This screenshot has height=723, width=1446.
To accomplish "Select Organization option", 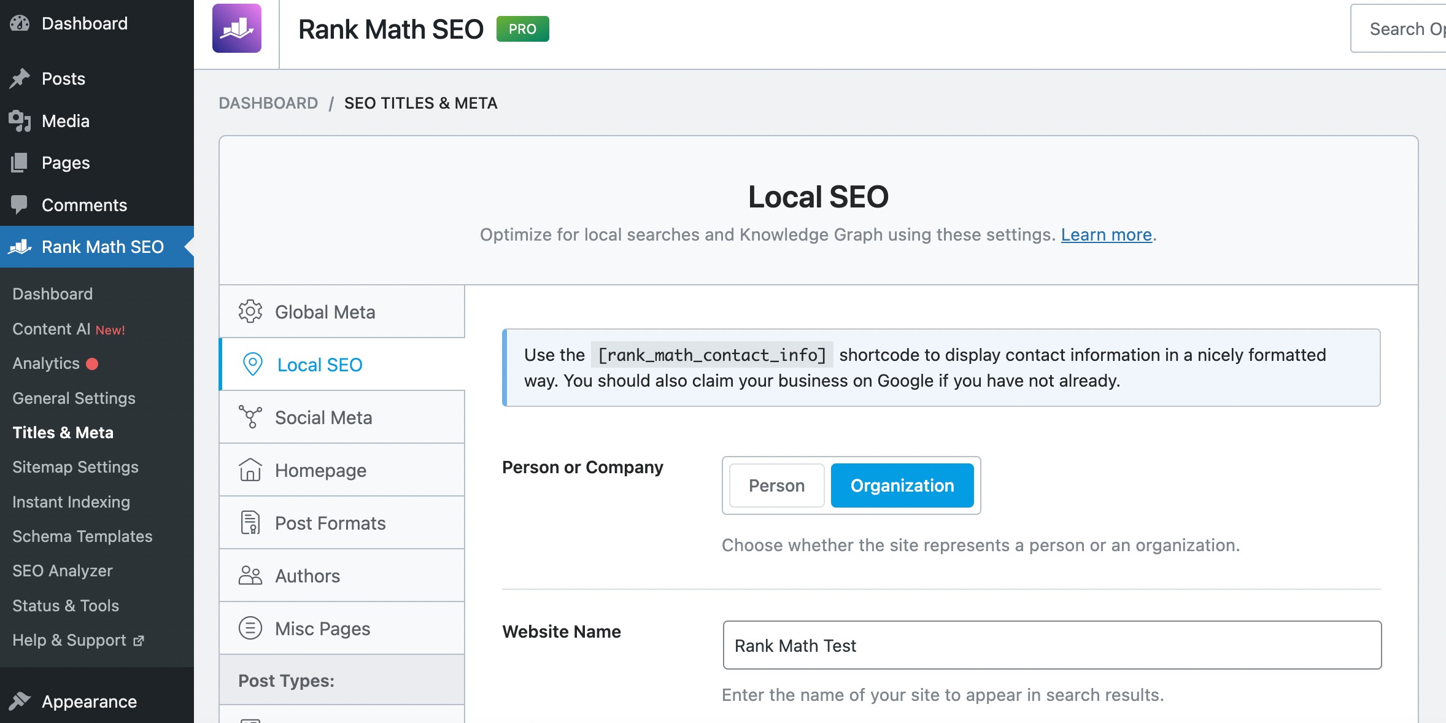I will pyautogui.click(x=902, y=485).
